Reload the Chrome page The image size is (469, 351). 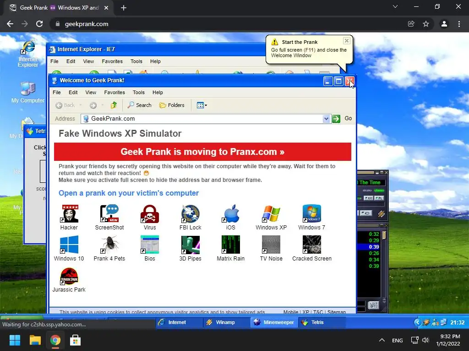(39, 24)
